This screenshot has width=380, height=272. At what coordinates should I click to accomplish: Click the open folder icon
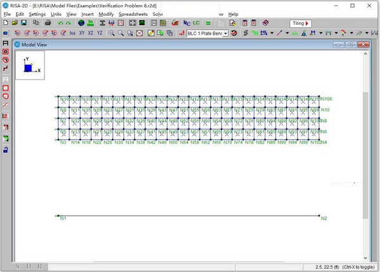(15, 23)
